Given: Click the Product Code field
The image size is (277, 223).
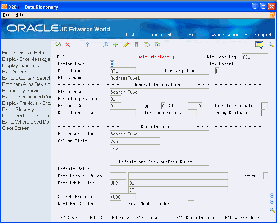Looking at the screenshot, I should (x=115, y=106).
